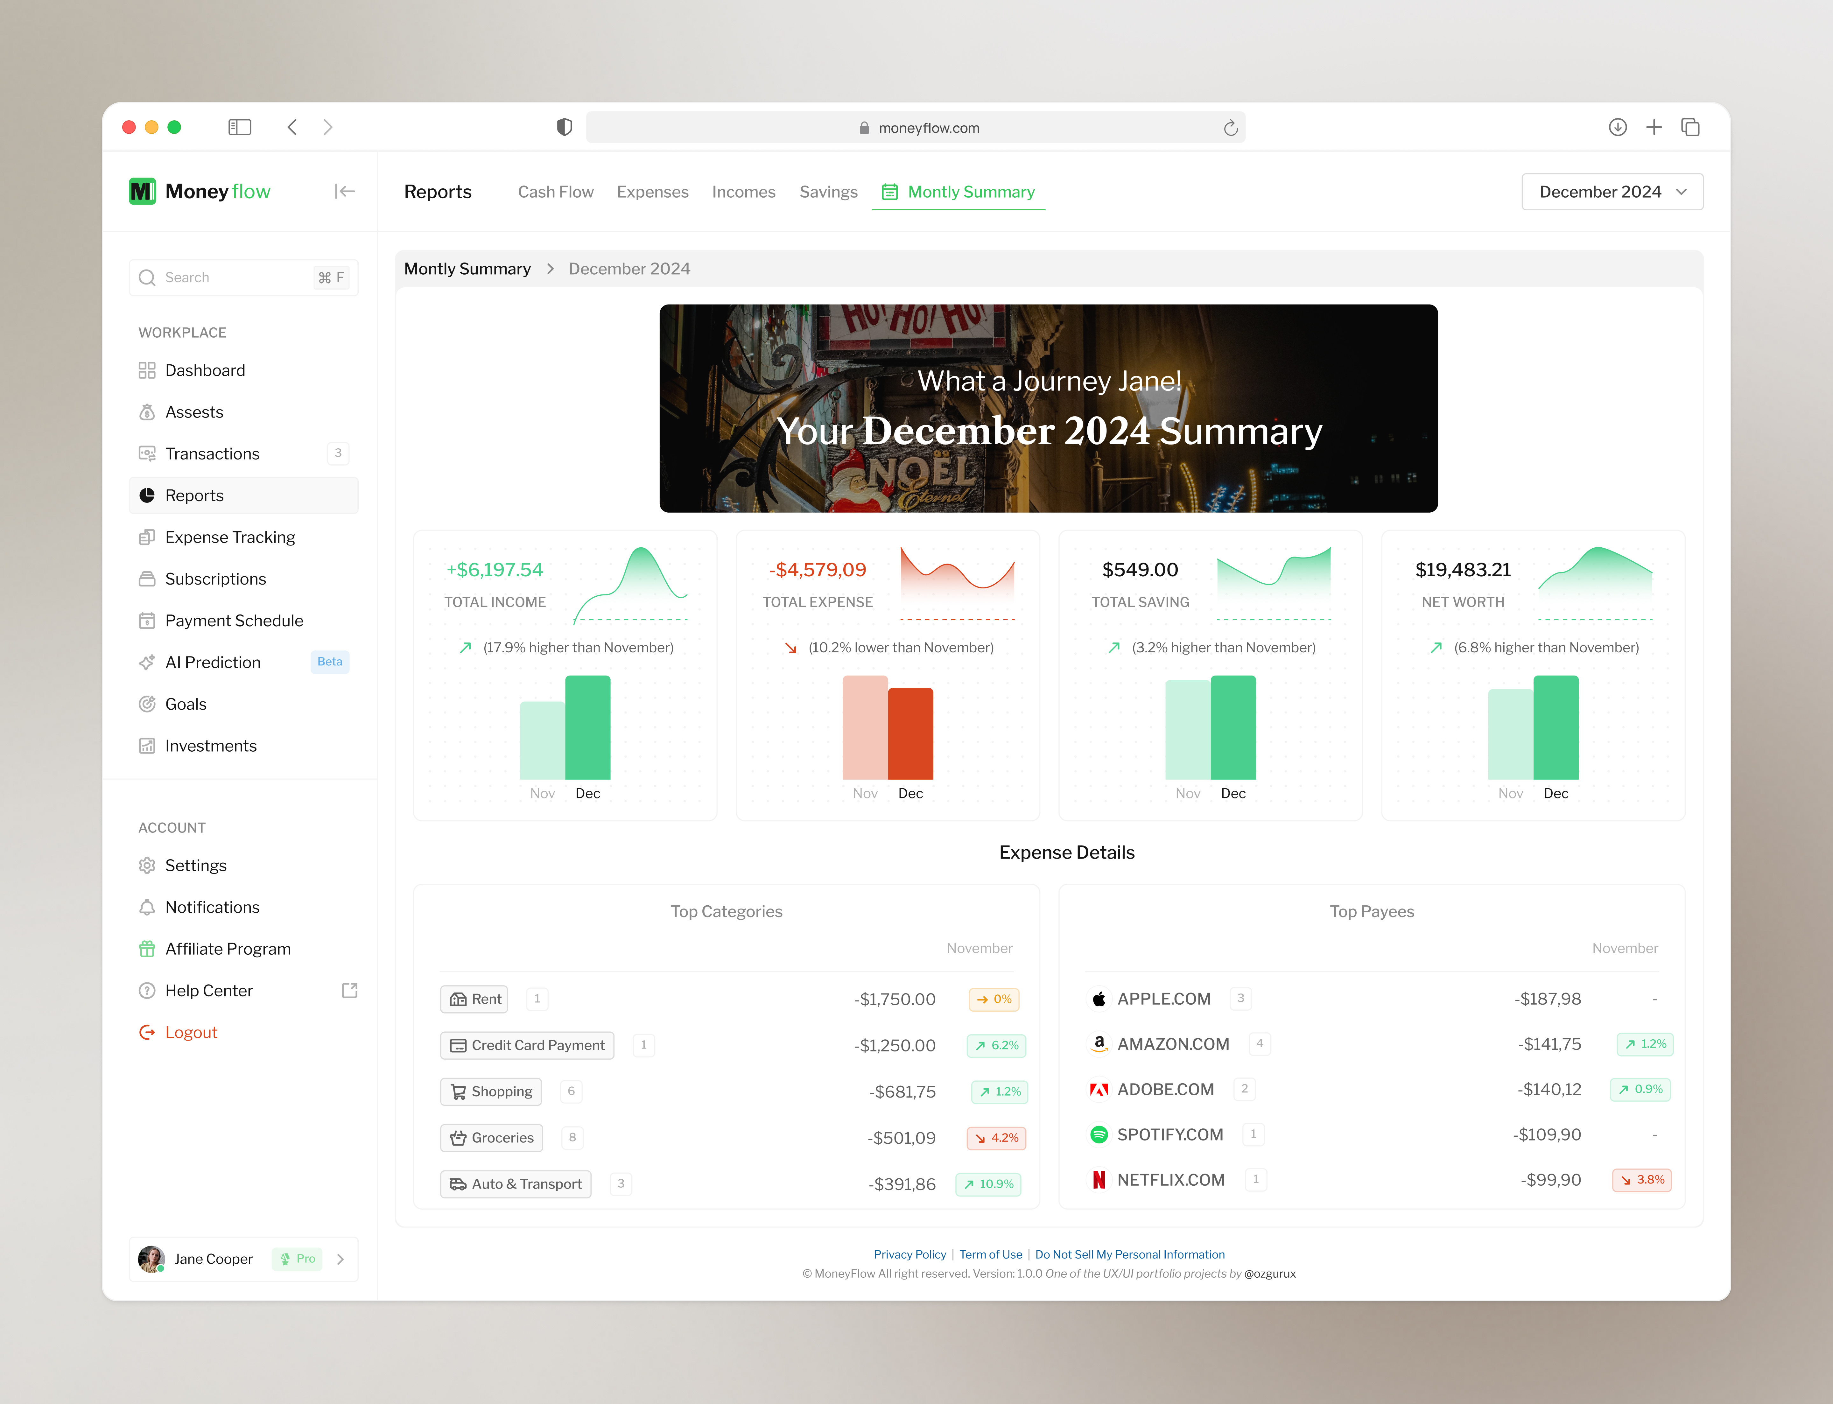Open Notifications via its bell icon
Screen dimensions: 1833x1404
147,907
